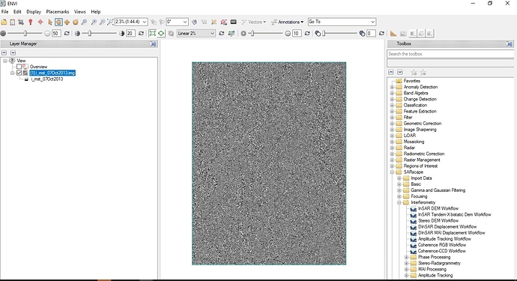Click the Fixed Zoom In icon
The image size is (517, 281).
tap(94, 22)
